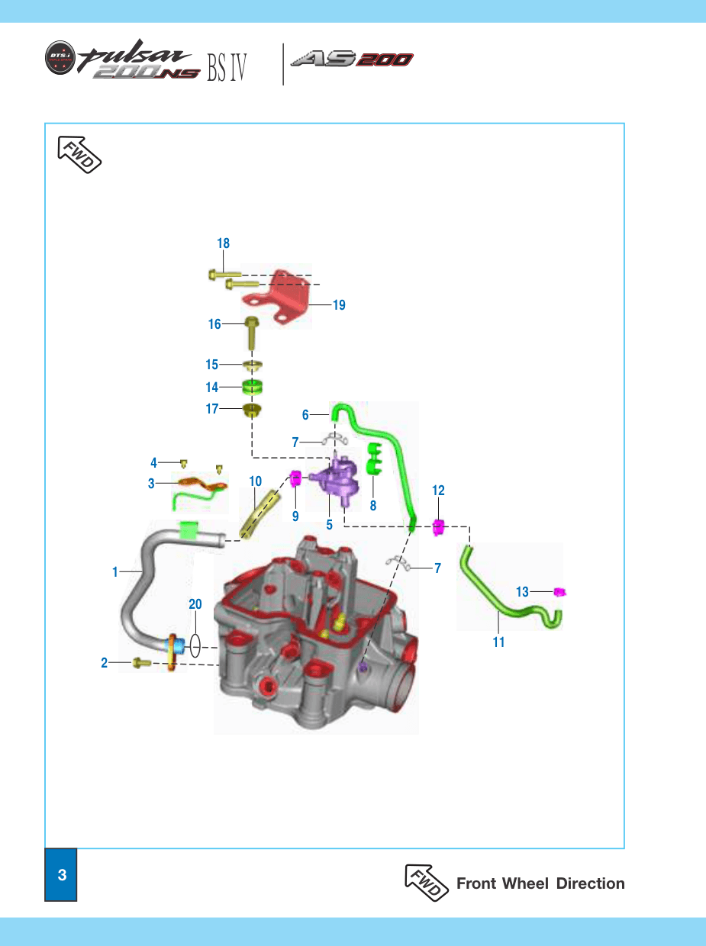Select the green clamp part 8
The width and height of the screenshot is (706, 946).
tap(373, 459)
